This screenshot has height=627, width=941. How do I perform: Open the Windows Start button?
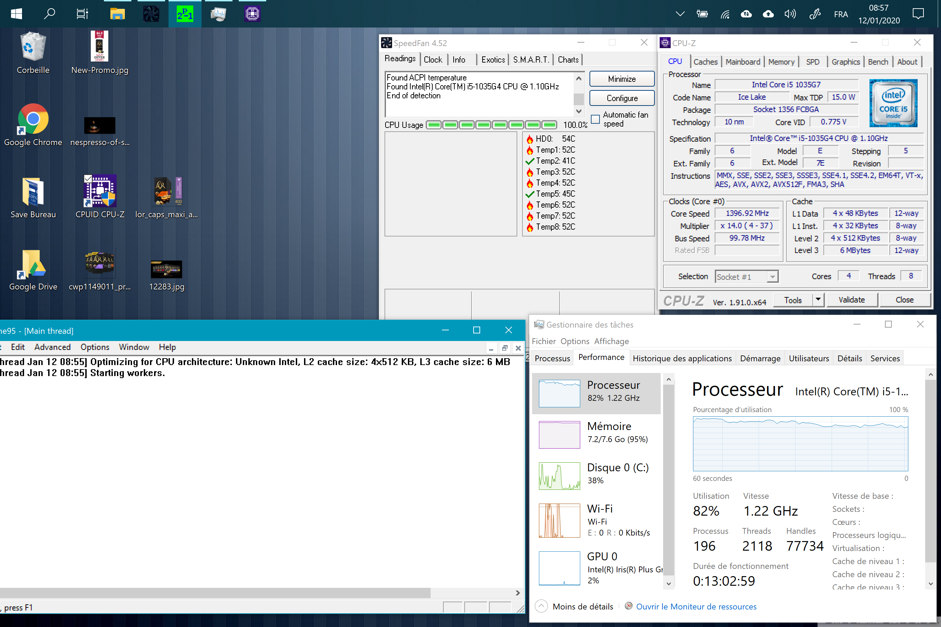click(17, 14)
